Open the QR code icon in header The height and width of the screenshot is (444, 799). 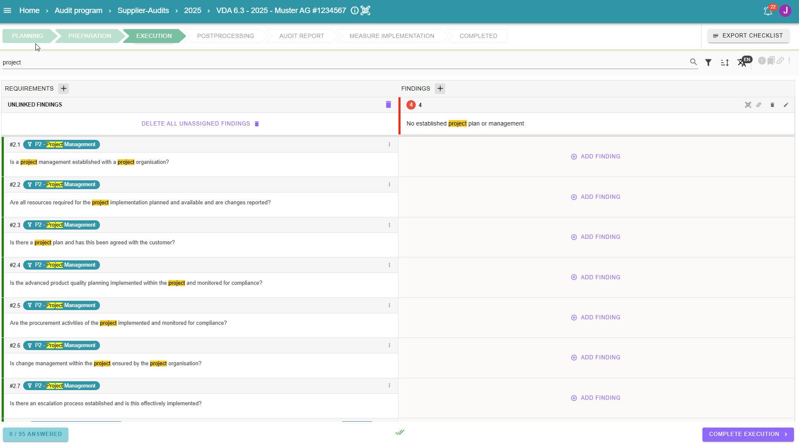(366, 11)
